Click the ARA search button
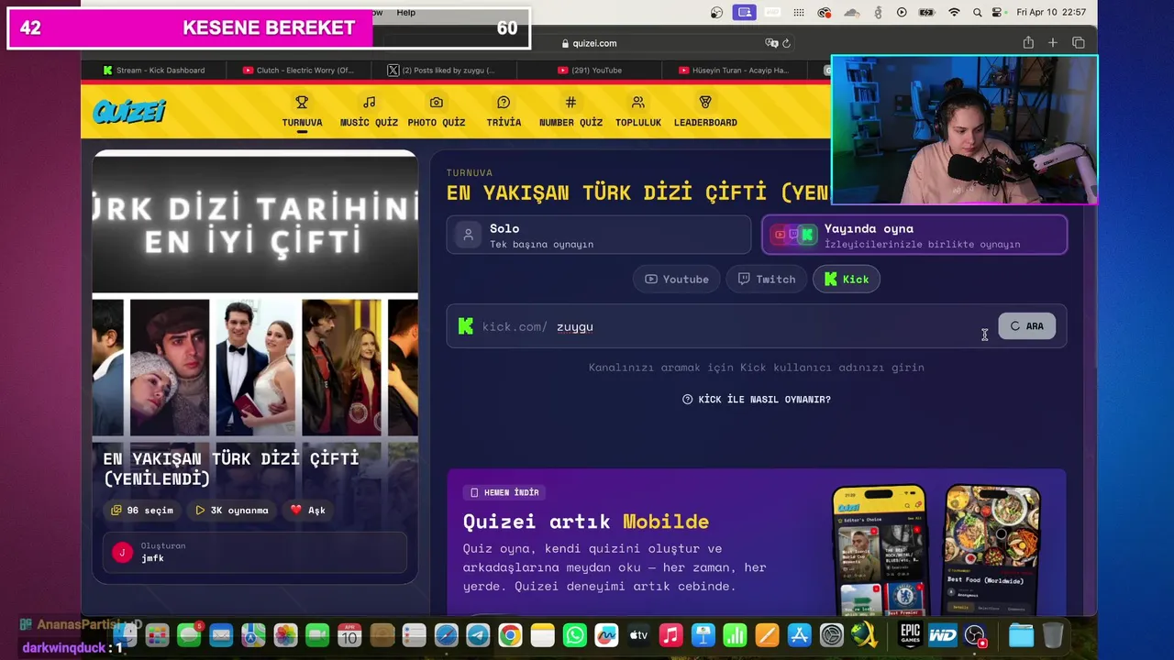The height and width of the screenshot is (660, 1174). click(x=1027, y=326)
